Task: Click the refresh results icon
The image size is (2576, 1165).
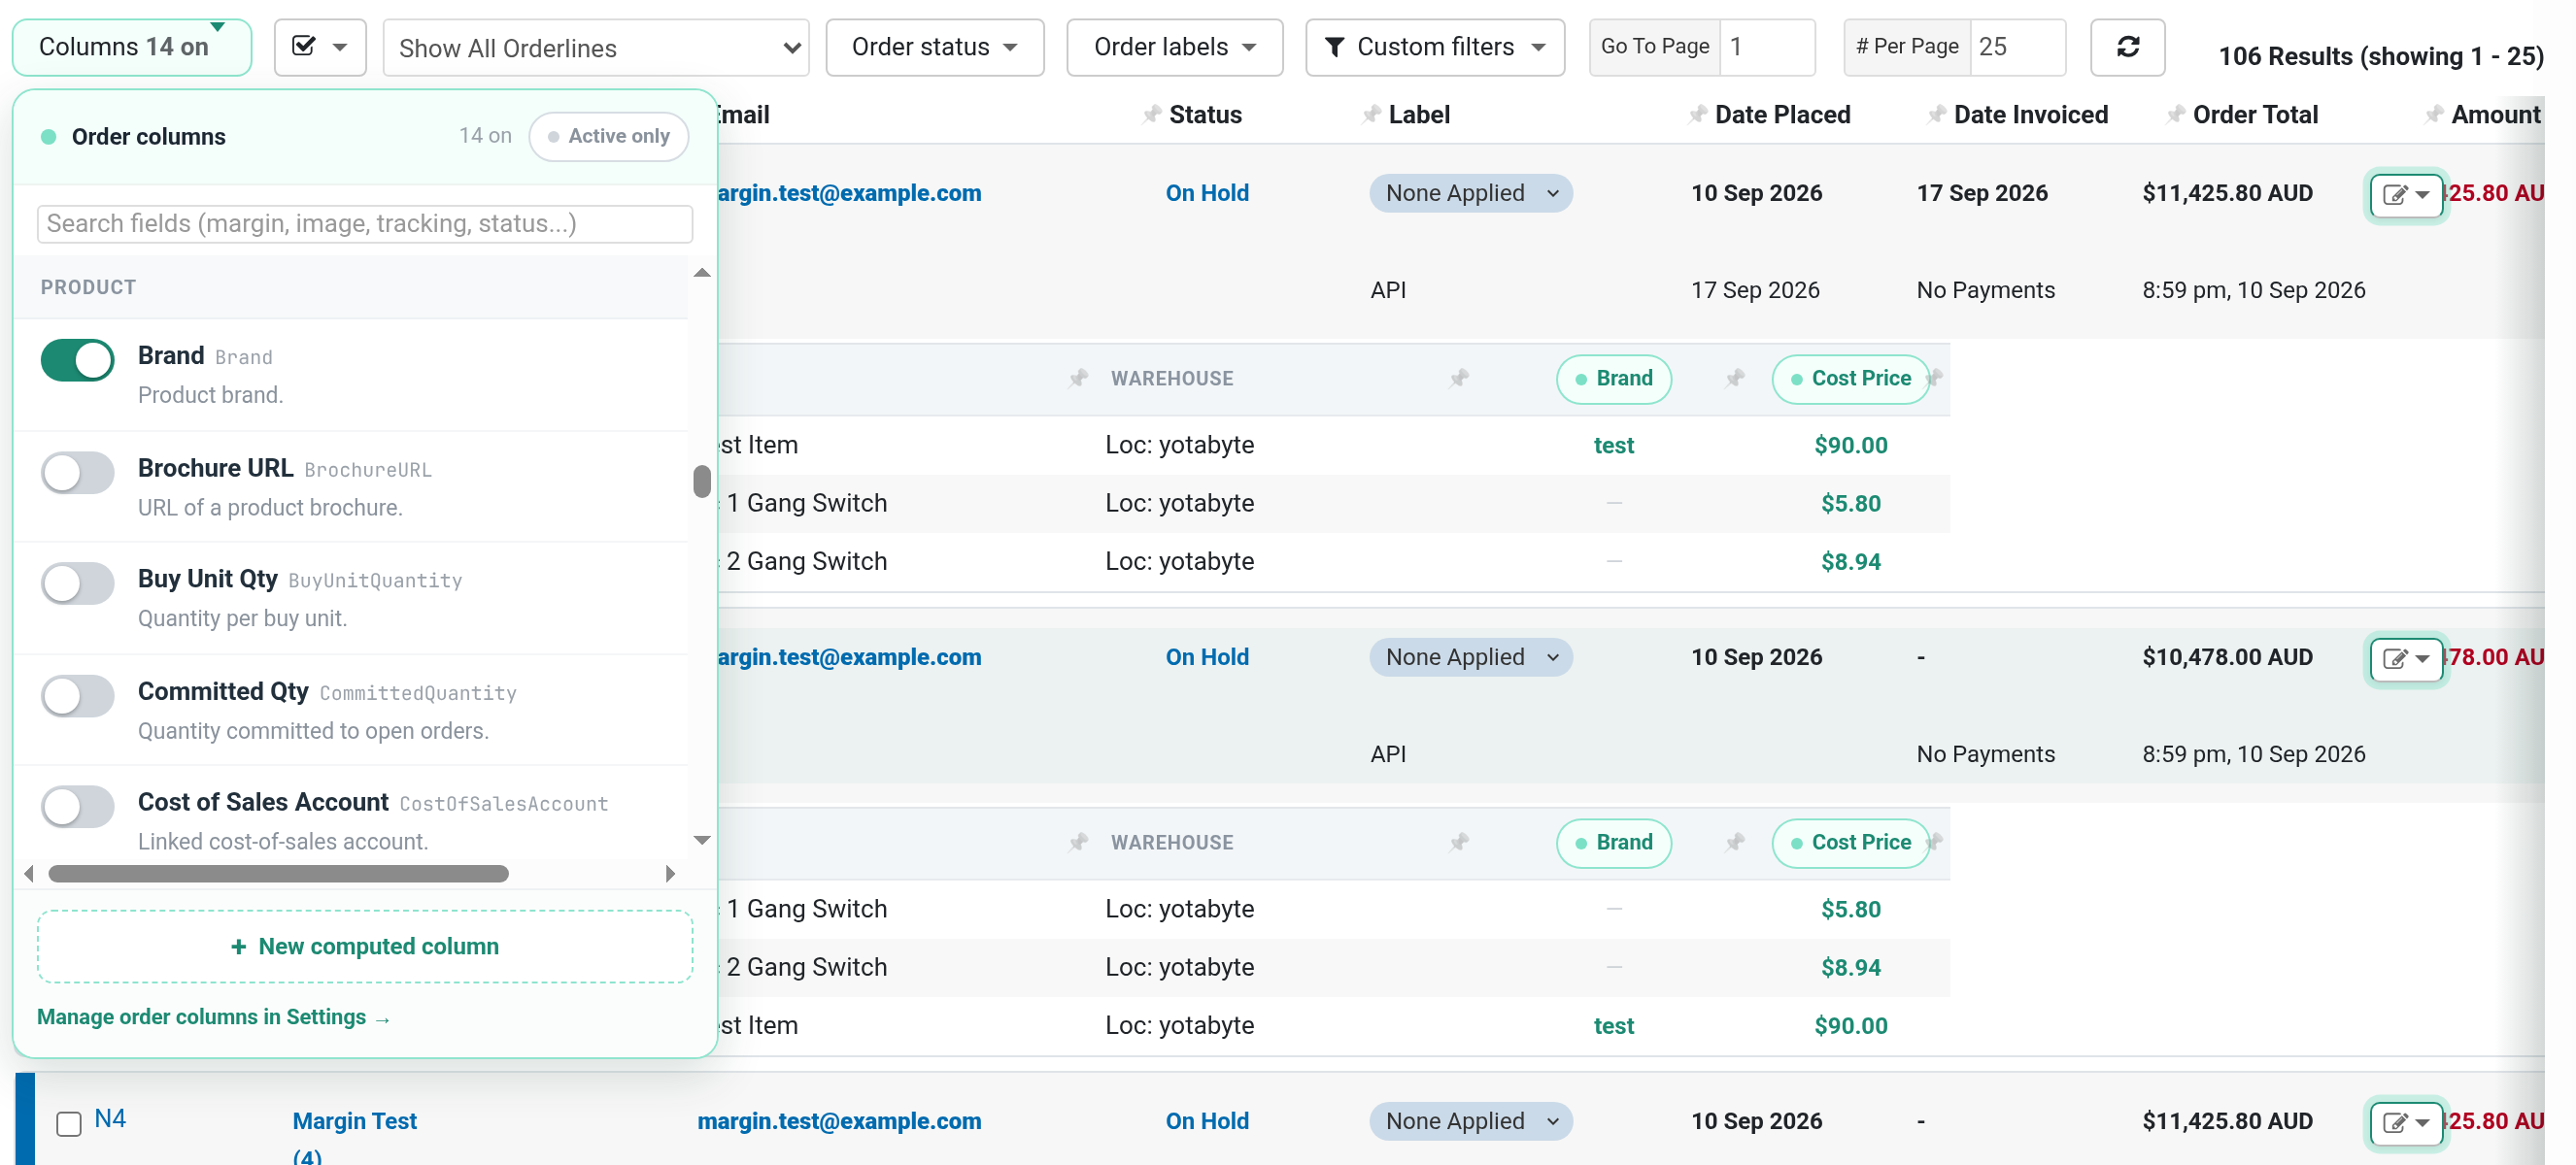Action: click(x=2127, y=47)
